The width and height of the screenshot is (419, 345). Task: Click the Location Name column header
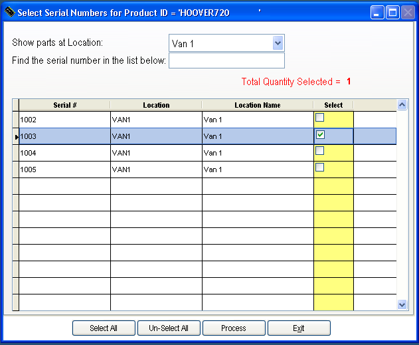click(258, 105)
